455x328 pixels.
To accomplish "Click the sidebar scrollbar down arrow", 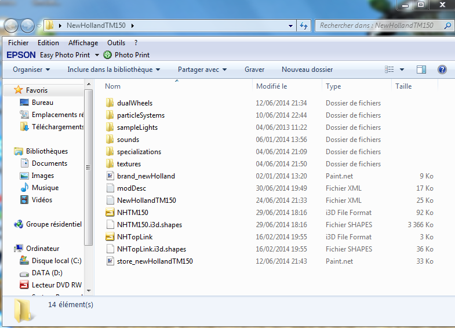I will 89,290.
